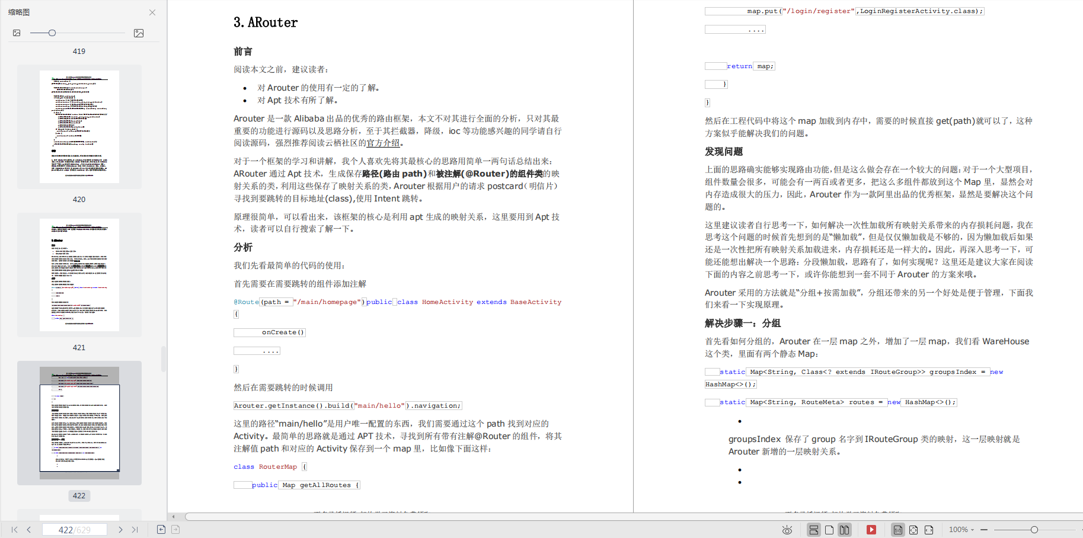Screen dimensions: 1083x538
Task: Adjust the thumbnail size slider
Action: pos(52,33)
